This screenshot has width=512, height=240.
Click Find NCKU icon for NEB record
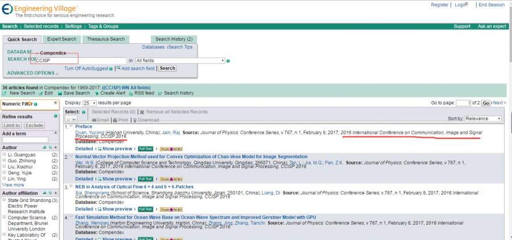(x=171, y=209)
